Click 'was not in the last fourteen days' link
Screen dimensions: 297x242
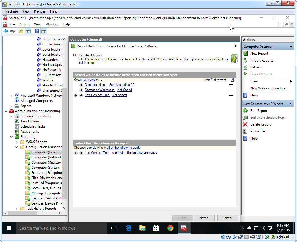pos(135,152)
